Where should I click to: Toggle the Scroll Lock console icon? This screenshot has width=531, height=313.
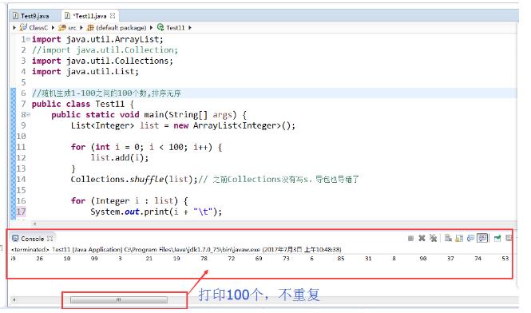[x=459, y=239]
